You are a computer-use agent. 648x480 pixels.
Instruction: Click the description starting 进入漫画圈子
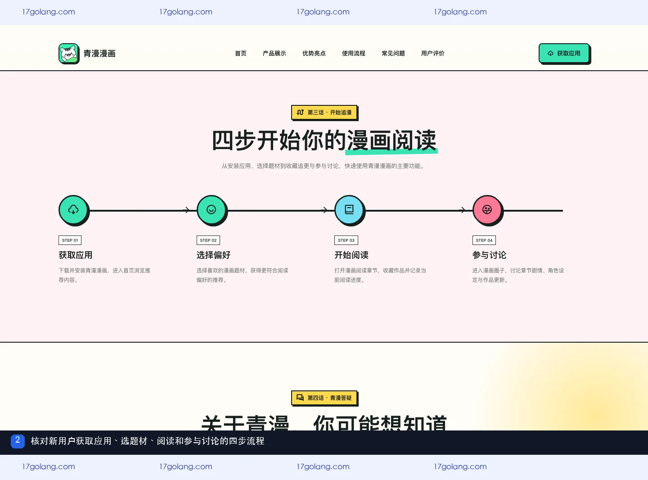(518, 275)
